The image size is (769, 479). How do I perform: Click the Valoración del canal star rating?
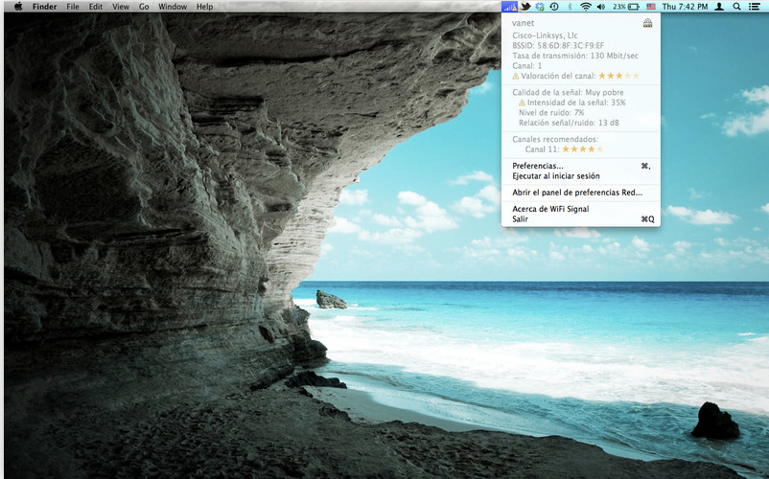(x=618, y=76)
